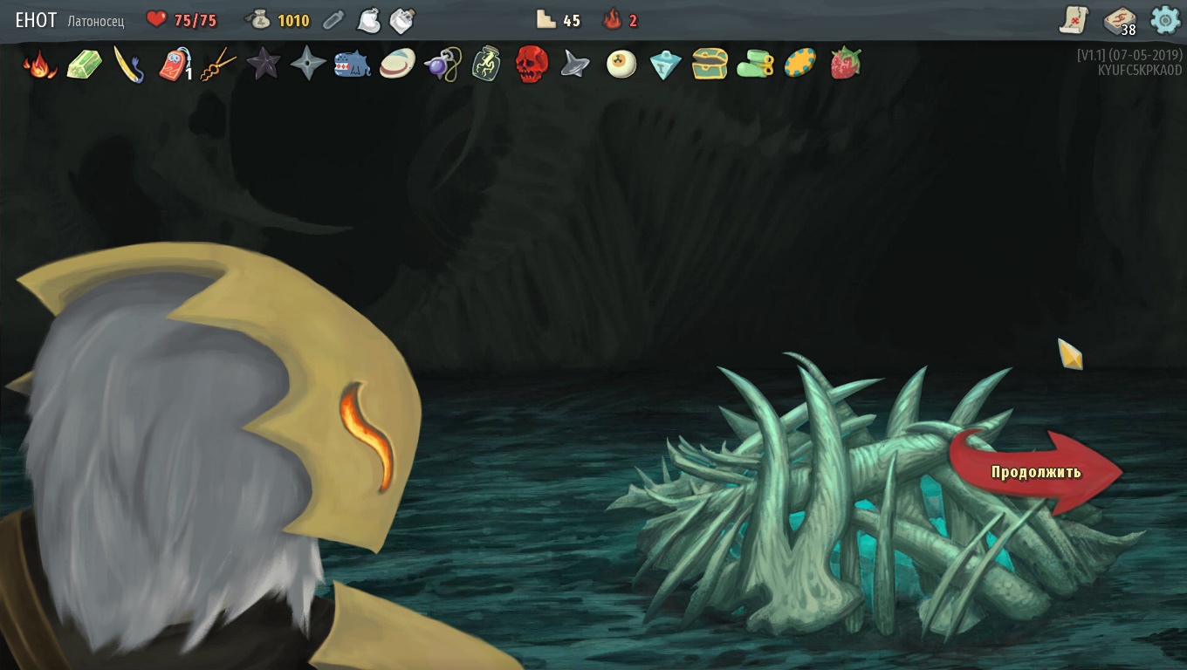Inspect the light blue pyramid weight relic
The width and height of the screenshot is (1187, 670).
666,64
